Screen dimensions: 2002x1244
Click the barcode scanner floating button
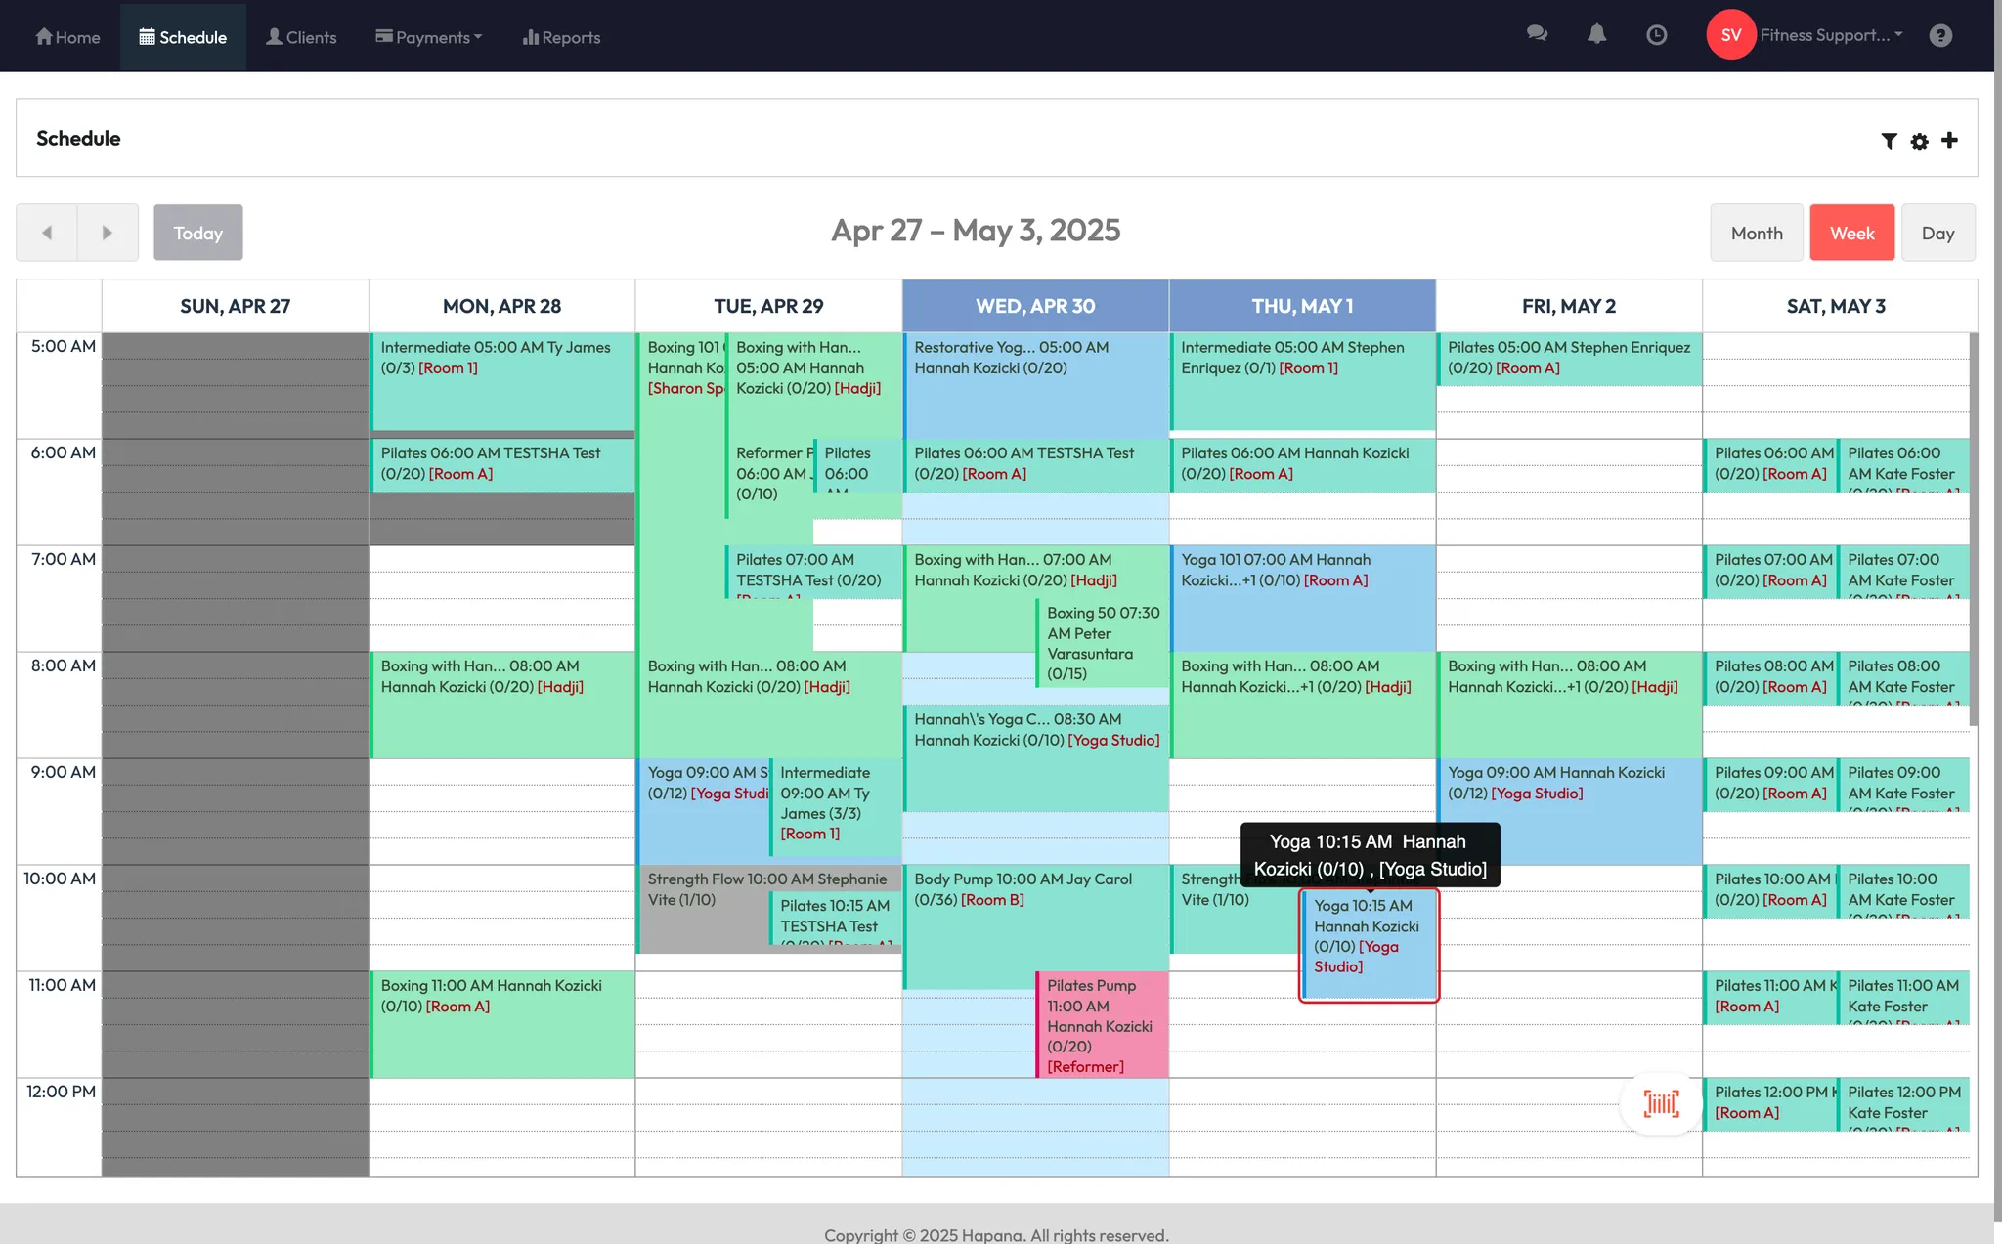[x=1661, y=1104]
